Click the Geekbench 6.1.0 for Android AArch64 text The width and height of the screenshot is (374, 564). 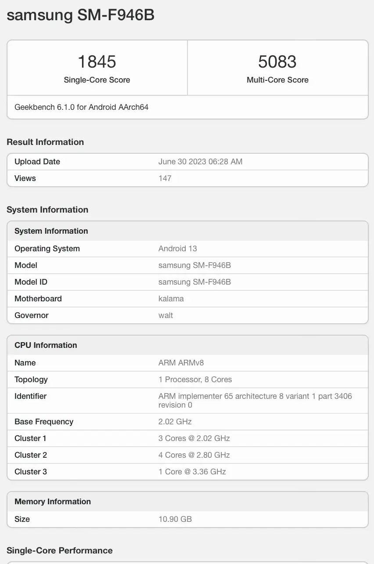coord(82,107)
